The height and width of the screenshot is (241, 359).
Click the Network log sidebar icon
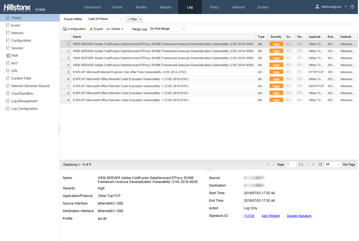[8, 33]
